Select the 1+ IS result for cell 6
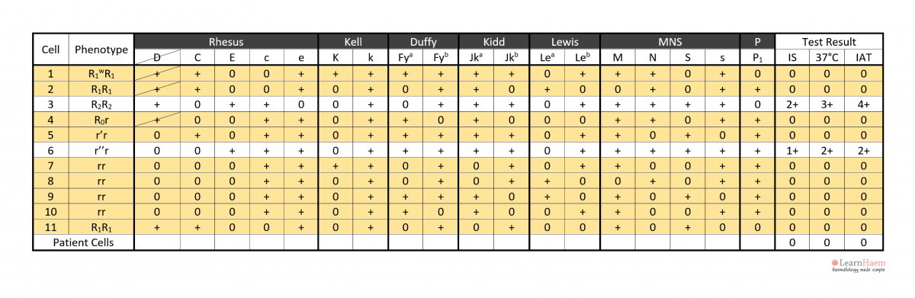Screen dimensions: 915x298 pyautogui.click(x=793, y=150)
